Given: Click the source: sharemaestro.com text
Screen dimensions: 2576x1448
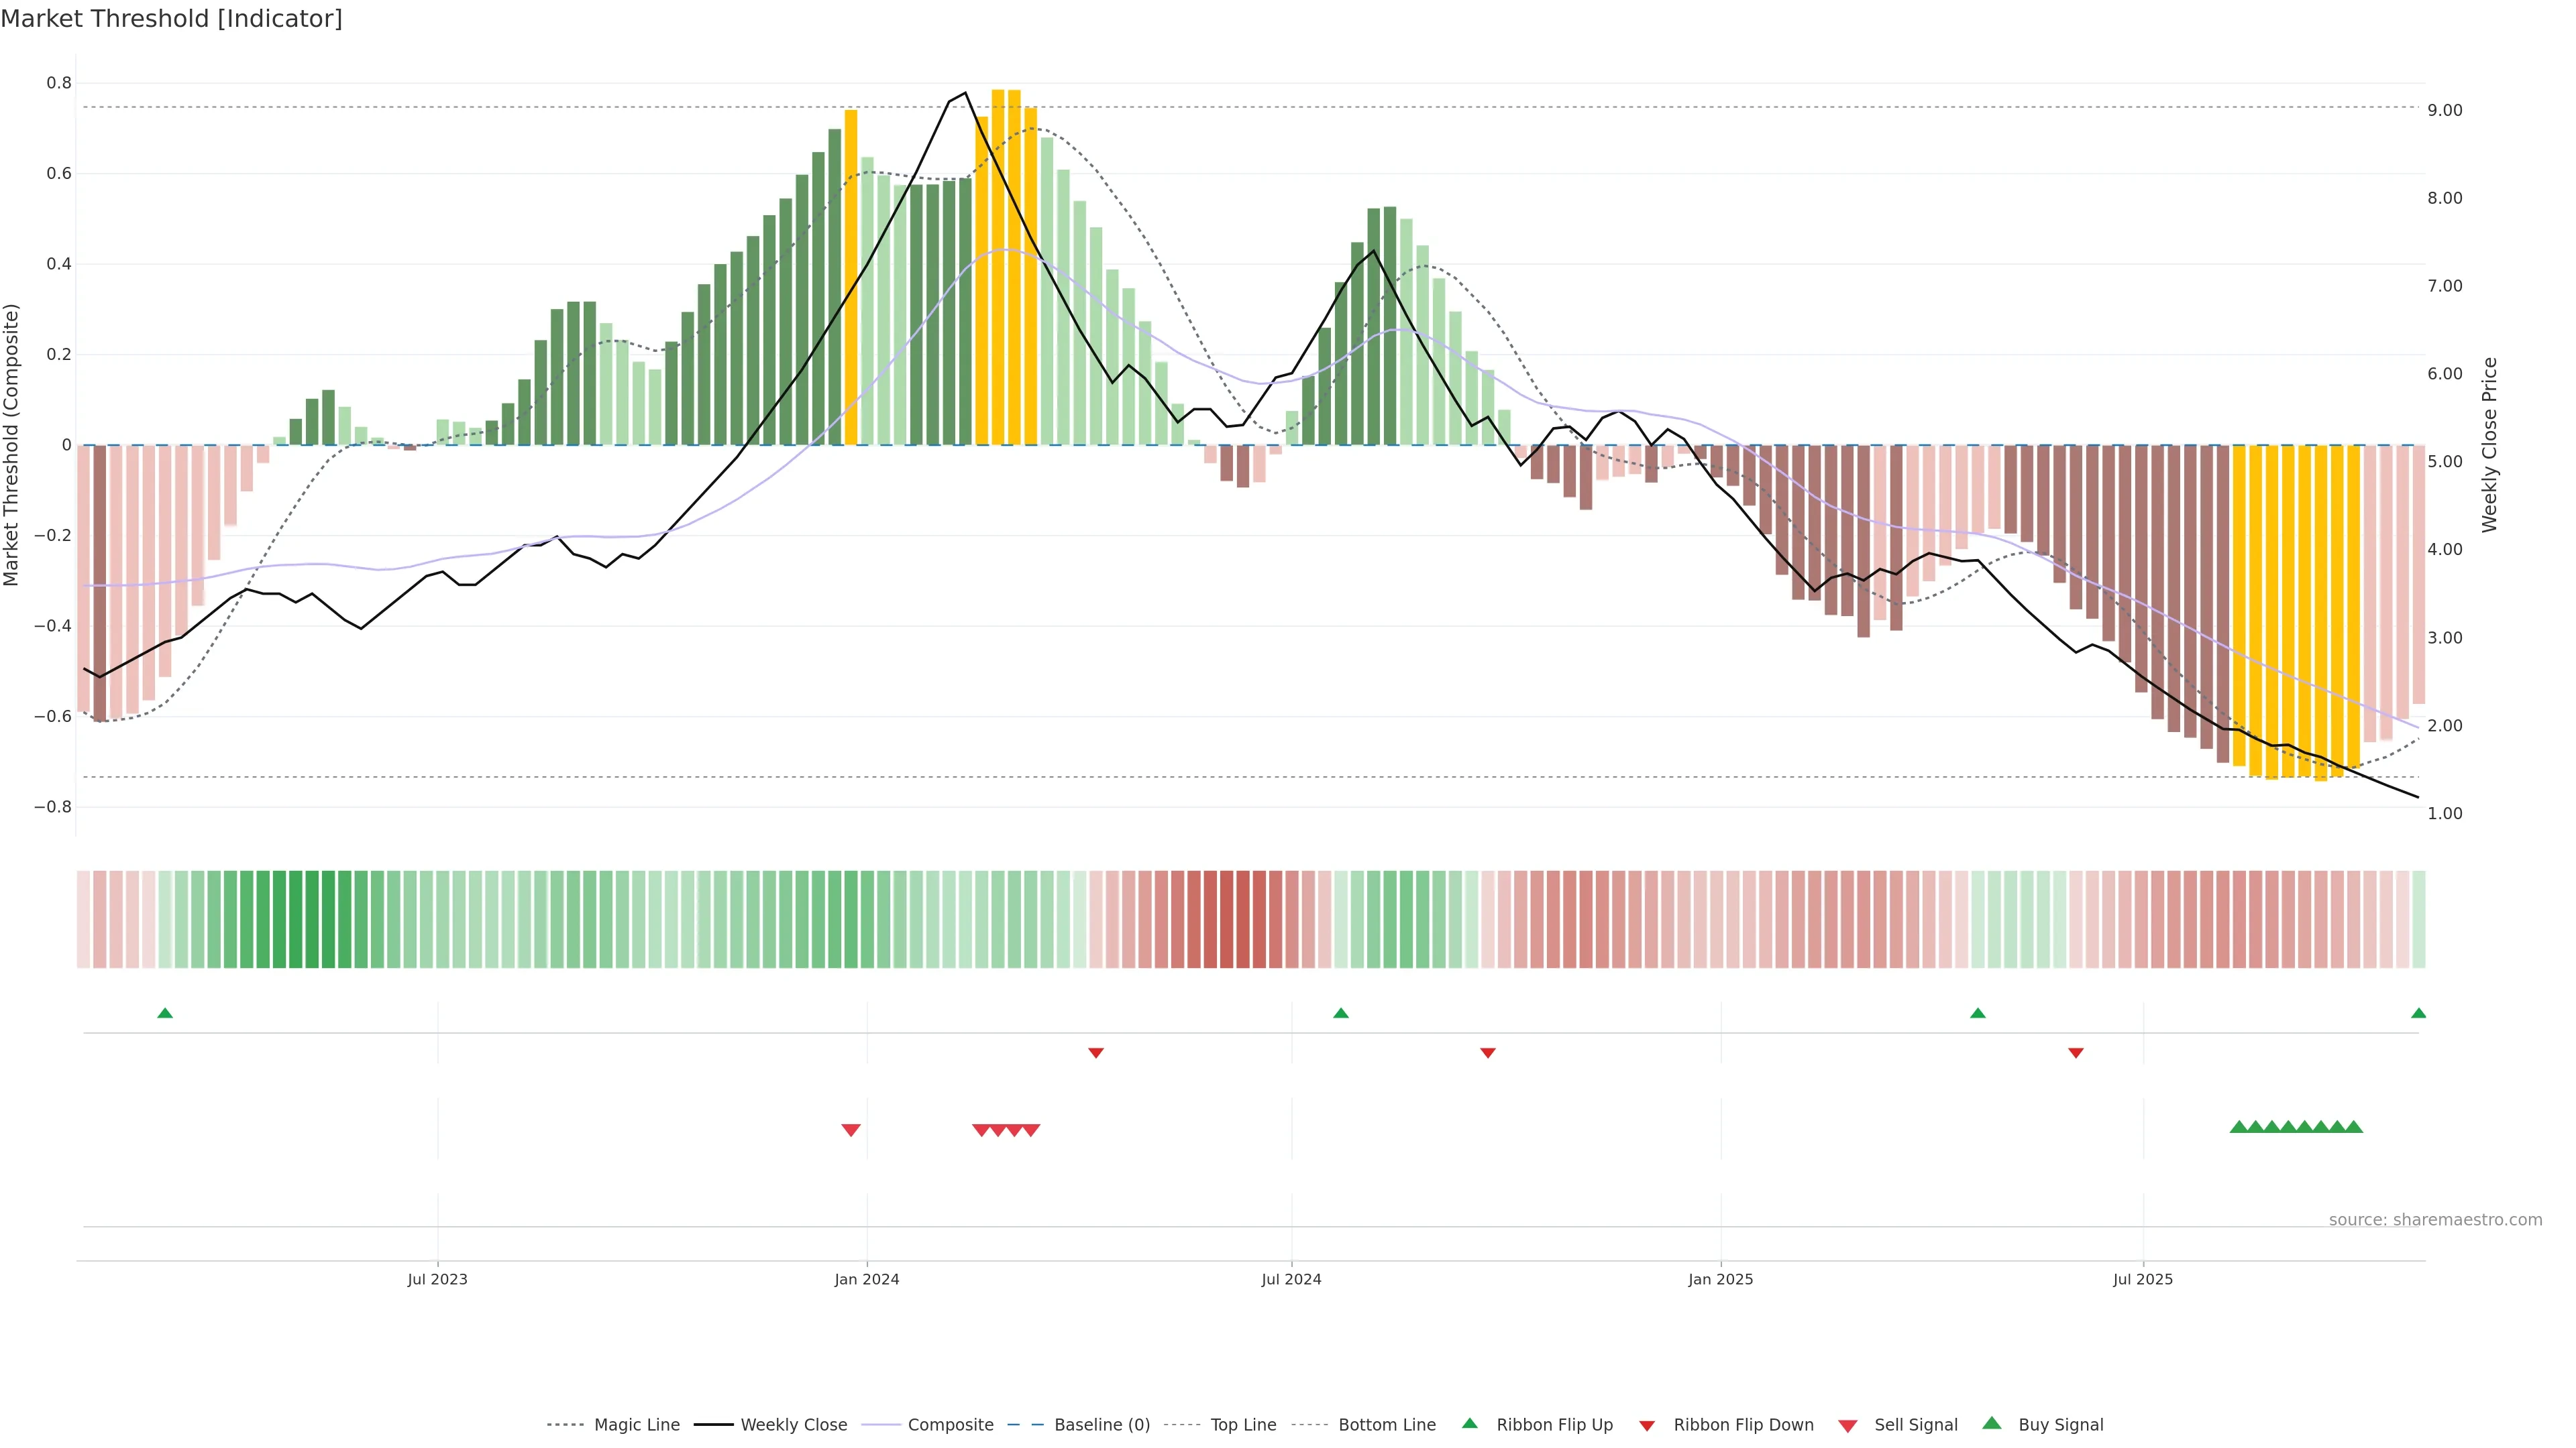Looking at the screenshot, I should [x=2435, y=1220].
